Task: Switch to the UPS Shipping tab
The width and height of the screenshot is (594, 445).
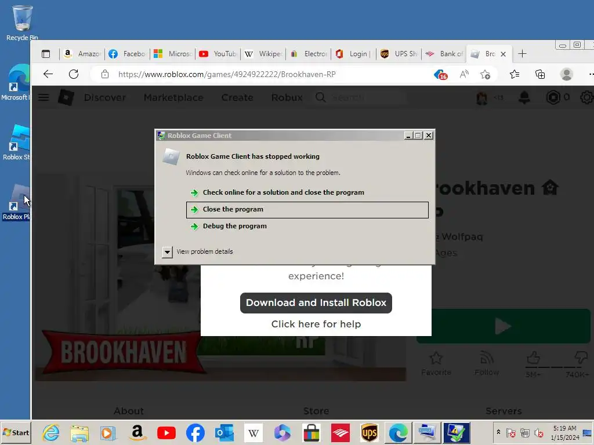Action: coord(399,54)
